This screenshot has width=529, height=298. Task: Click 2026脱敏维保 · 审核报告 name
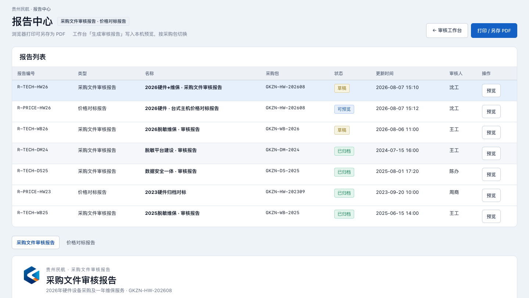point(172,130)
